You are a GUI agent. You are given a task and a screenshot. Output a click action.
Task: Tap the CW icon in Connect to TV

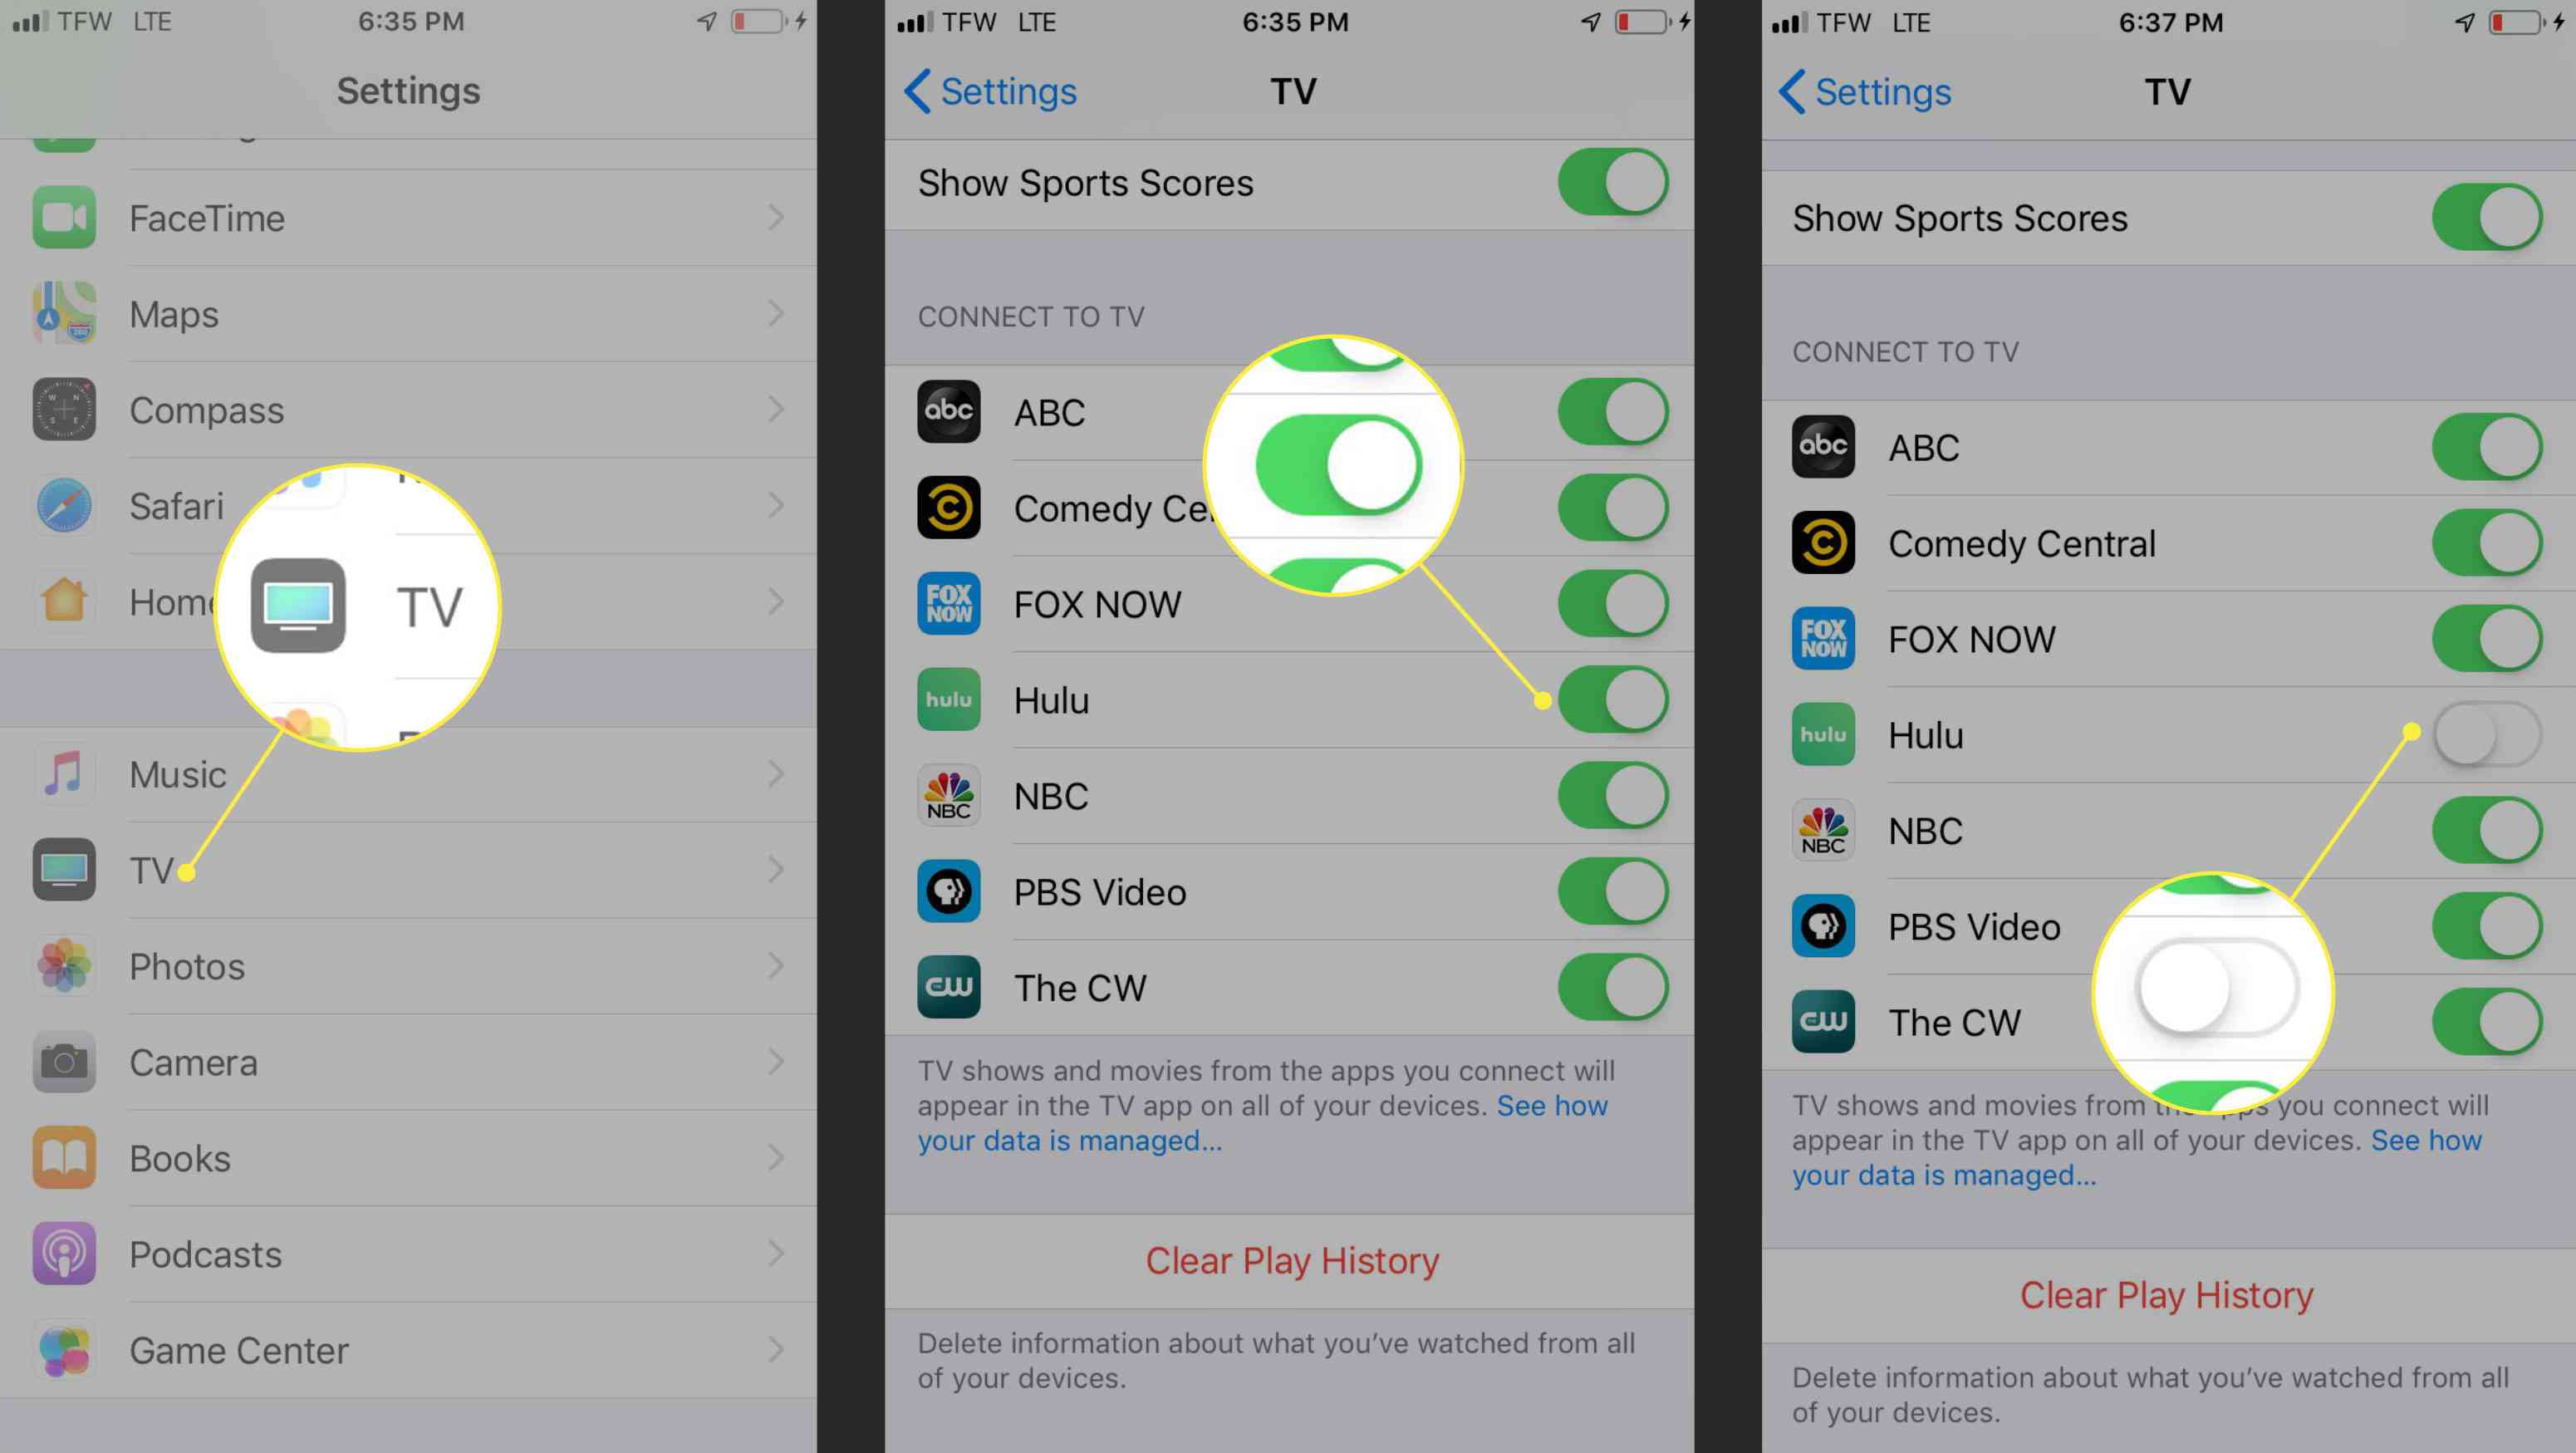click(1828, 1021)
